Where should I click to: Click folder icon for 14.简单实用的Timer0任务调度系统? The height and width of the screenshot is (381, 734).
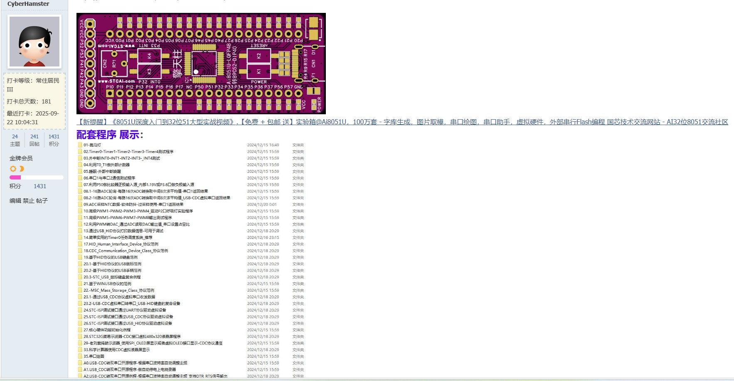80,238
